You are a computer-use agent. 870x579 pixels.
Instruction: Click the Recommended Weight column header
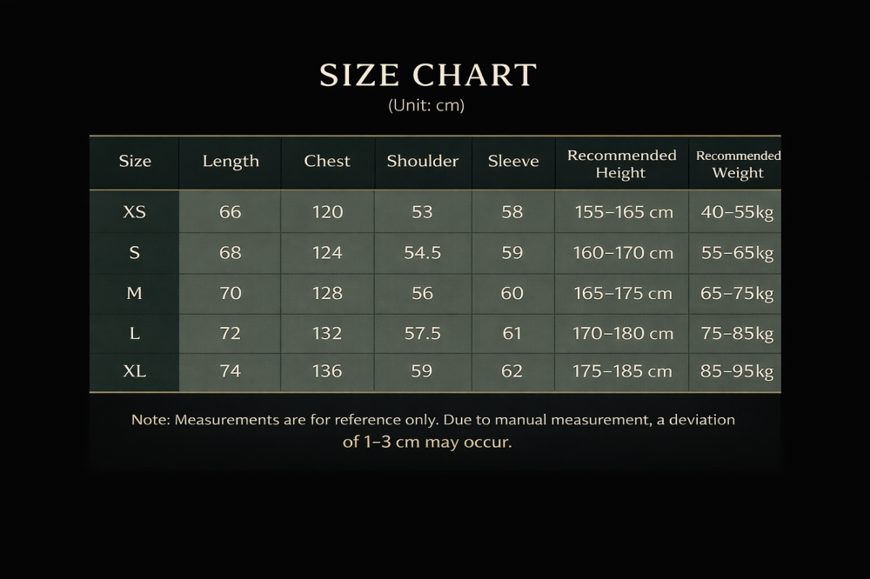point(738,163)
